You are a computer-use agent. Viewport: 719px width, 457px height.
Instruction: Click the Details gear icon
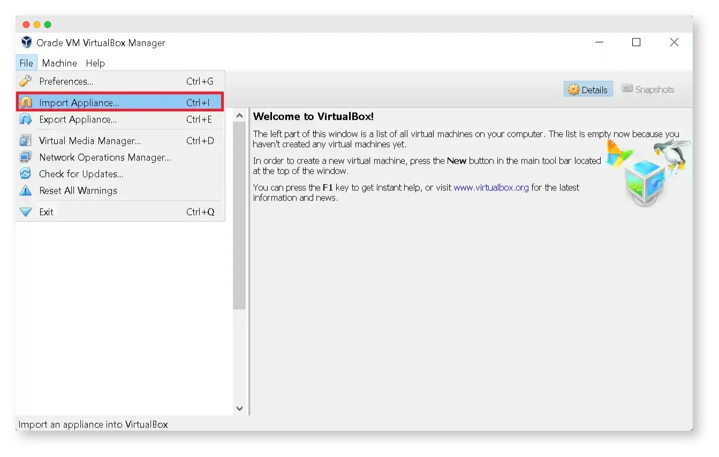pyautogui.click(x=574, y=90)
